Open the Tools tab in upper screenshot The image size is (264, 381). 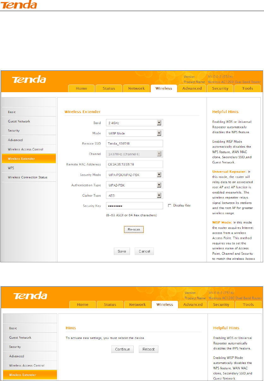[248, 88]
